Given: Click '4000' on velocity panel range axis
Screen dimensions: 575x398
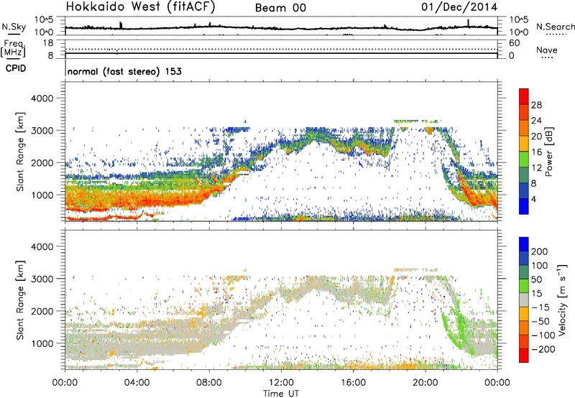Looking at the screenshot, I should [42, 246].
